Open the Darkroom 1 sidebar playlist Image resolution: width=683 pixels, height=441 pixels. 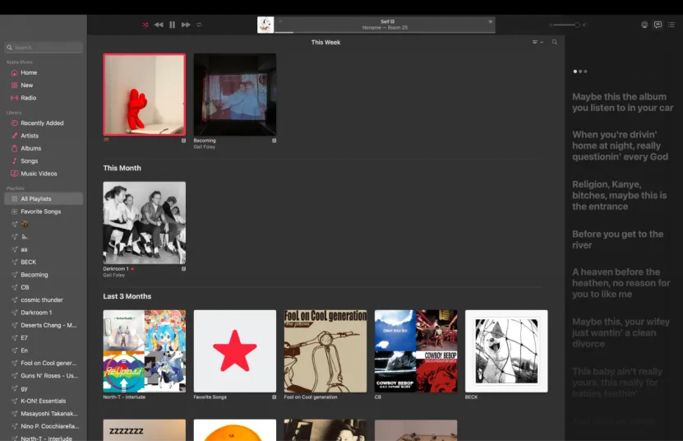tap(44, 313)
